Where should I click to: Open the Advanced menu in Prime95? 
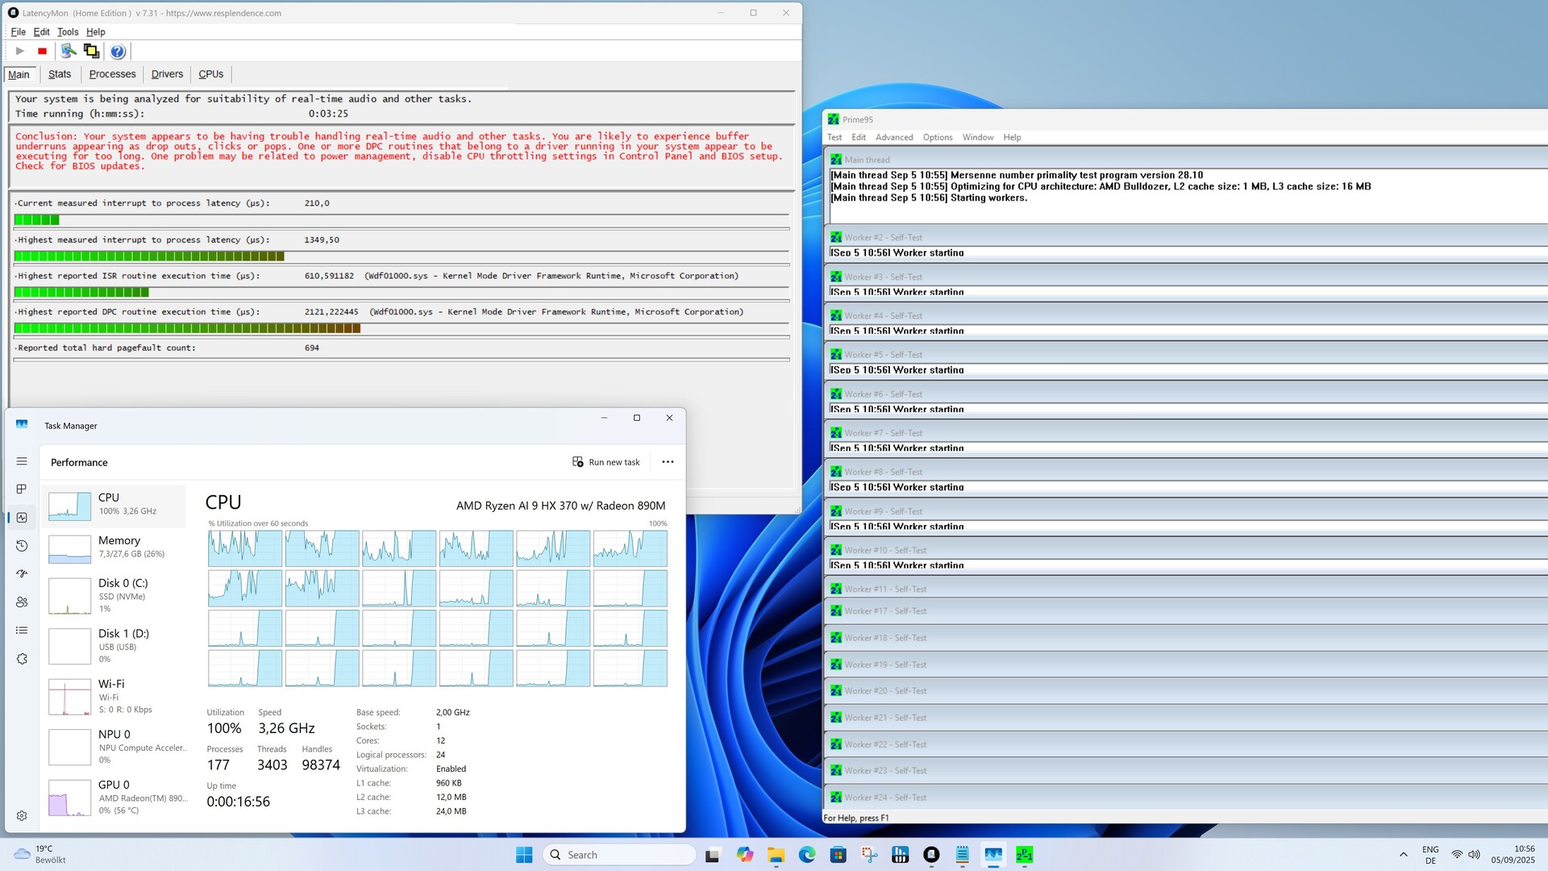[x=894, y=138]
